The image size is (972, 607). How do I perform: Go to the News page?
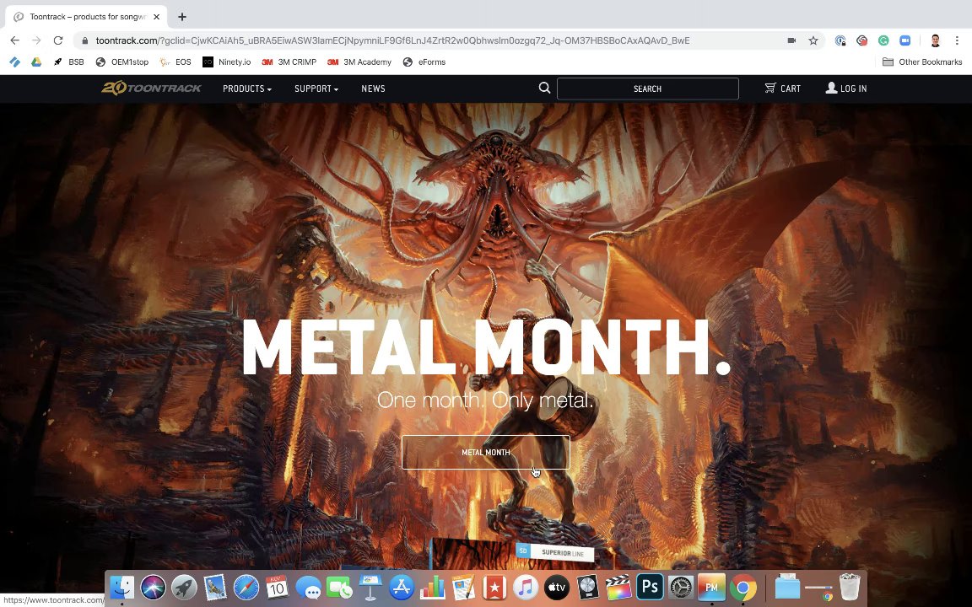(373, 89)
